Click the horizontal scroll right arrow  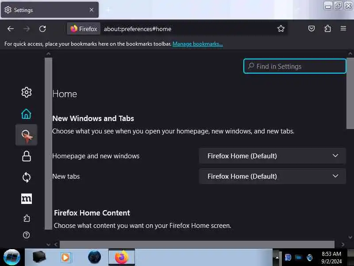click(342, 244)
